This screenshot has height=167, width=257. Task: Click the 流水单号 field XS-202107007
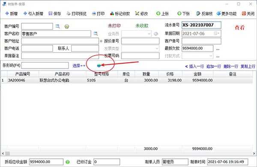pos(201,25)
